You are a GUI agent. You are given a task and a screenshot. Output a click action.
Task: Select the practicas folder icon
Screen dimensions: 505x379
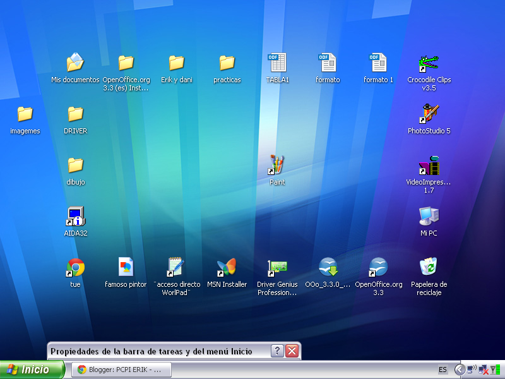(x=227, y=63)
